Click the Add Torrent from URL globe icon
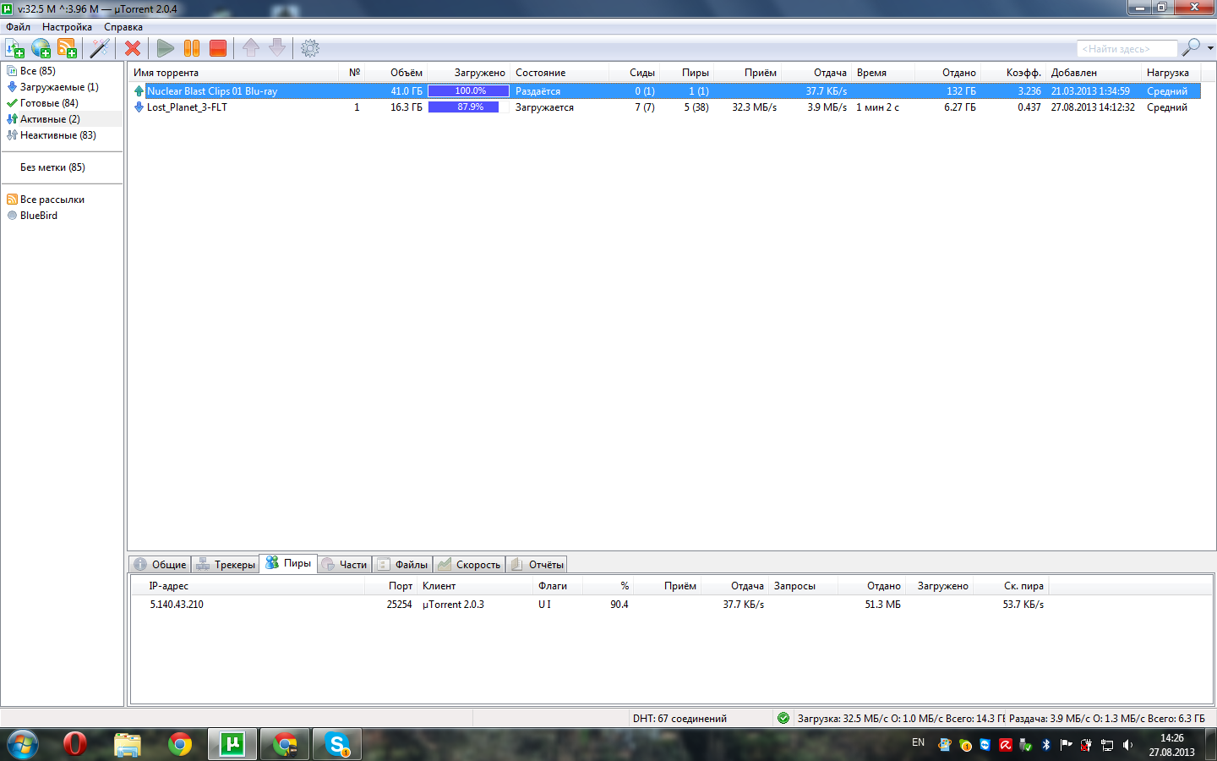Viewport: 1217px width, 761px height. [x=41, y=48]
